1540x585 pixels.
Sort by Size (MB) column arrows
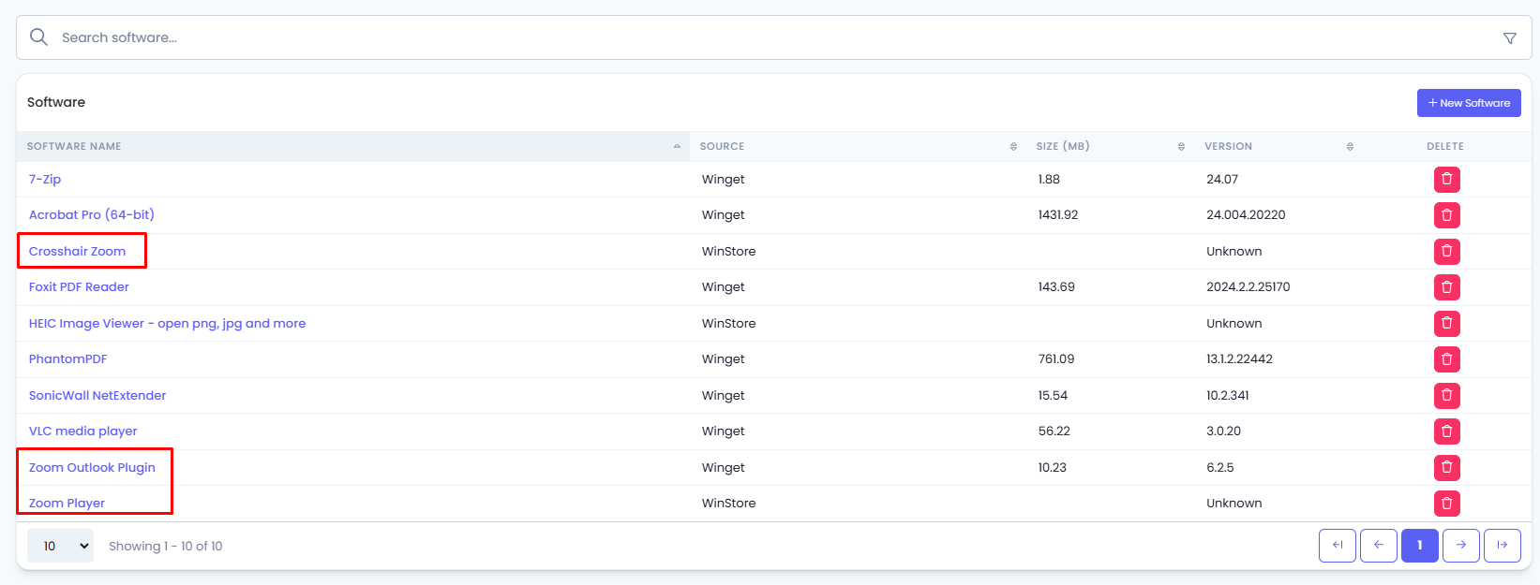[1181, 147]
